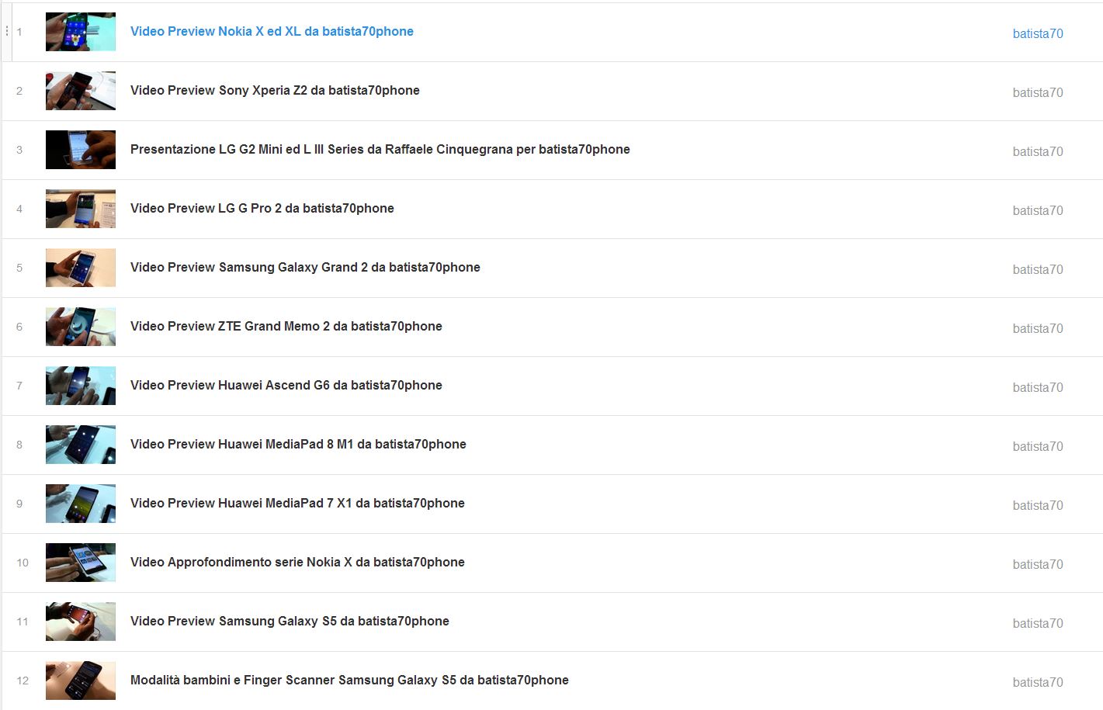
Task: Click batista70 link beside Huawei Ascend G6
Action: coord(1038,387)
